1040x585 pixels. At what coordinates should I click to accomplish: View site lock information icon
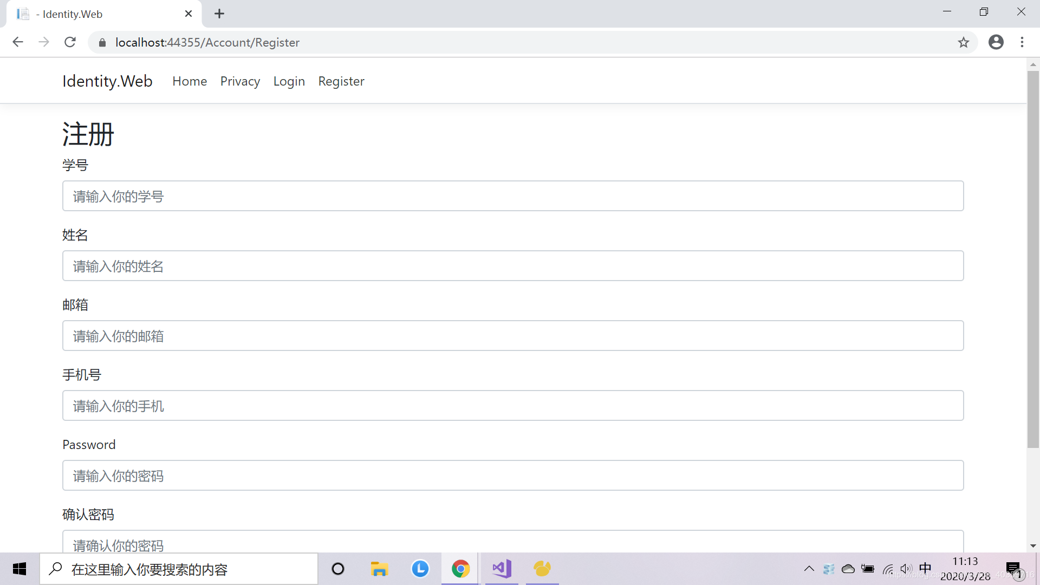coord(102,42)
